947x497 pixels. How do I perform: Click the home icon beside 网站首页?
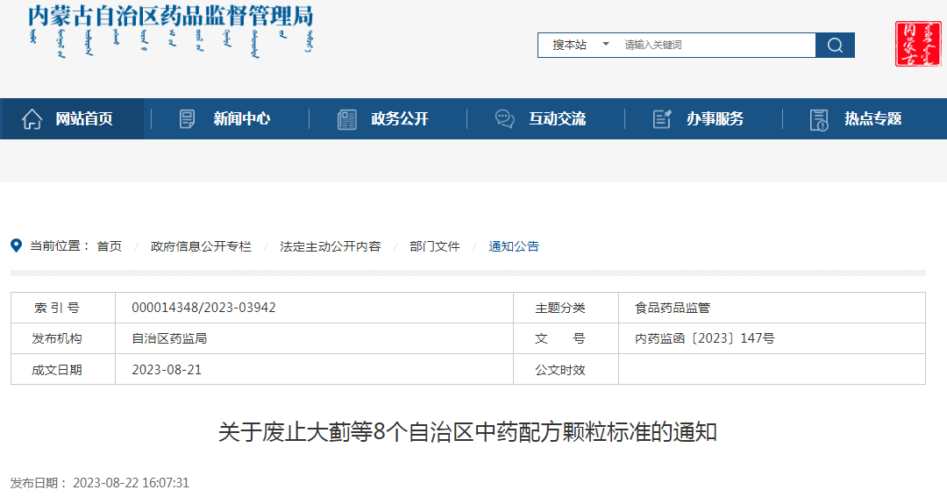click(32, 119)
